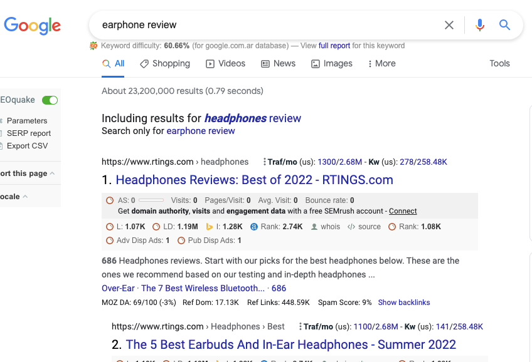
Task: Disable the SEOquake extension toggle
Action: point(50,100)
